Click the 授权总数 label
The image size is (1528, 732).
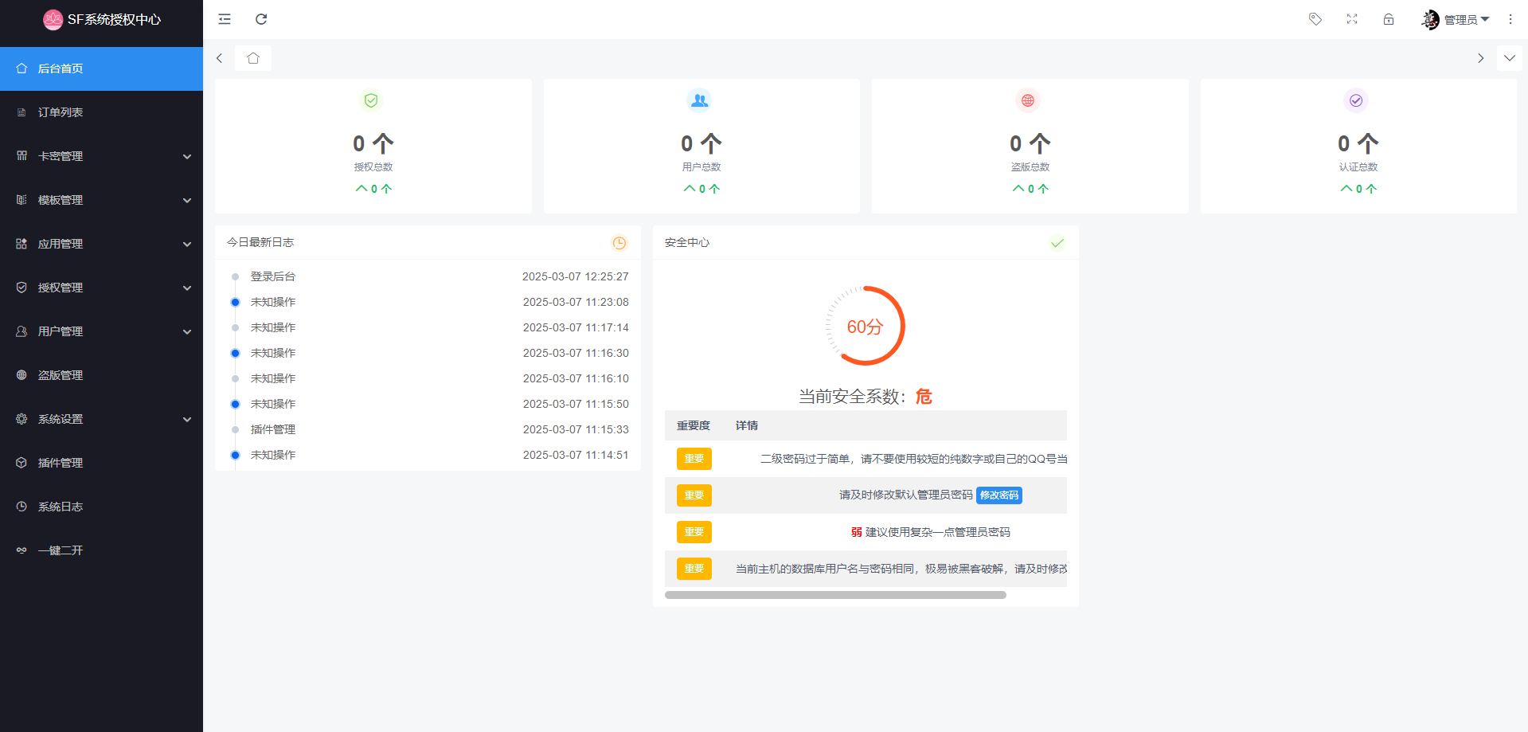pyautogui.click(x=373, y=167)
